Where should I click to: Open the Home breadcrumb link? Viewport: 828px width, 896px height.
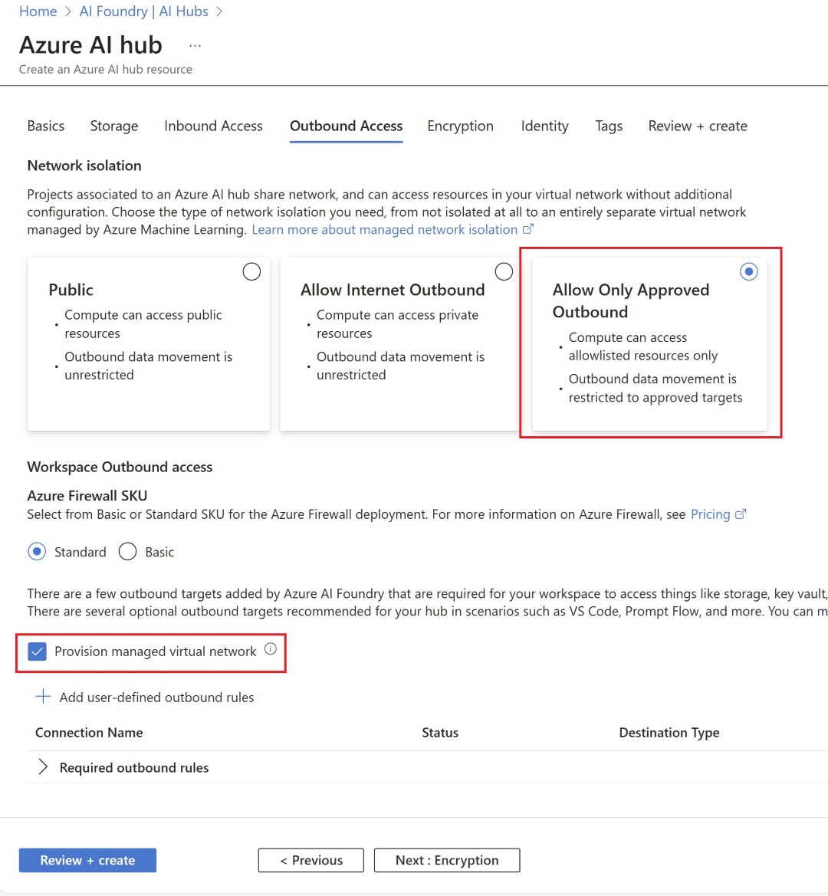(x=38, y=11)
